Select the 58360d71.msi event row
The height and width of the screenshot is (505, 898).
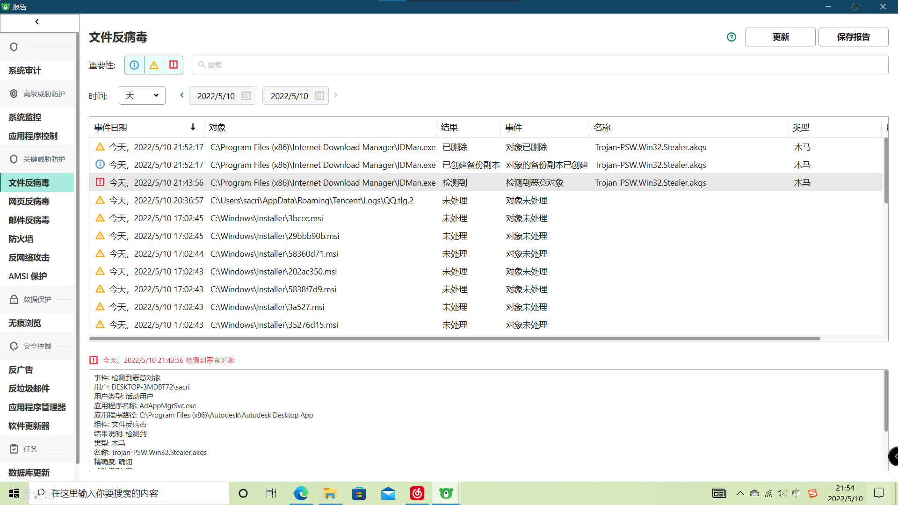pyautogui.click(x=486, y=254)
